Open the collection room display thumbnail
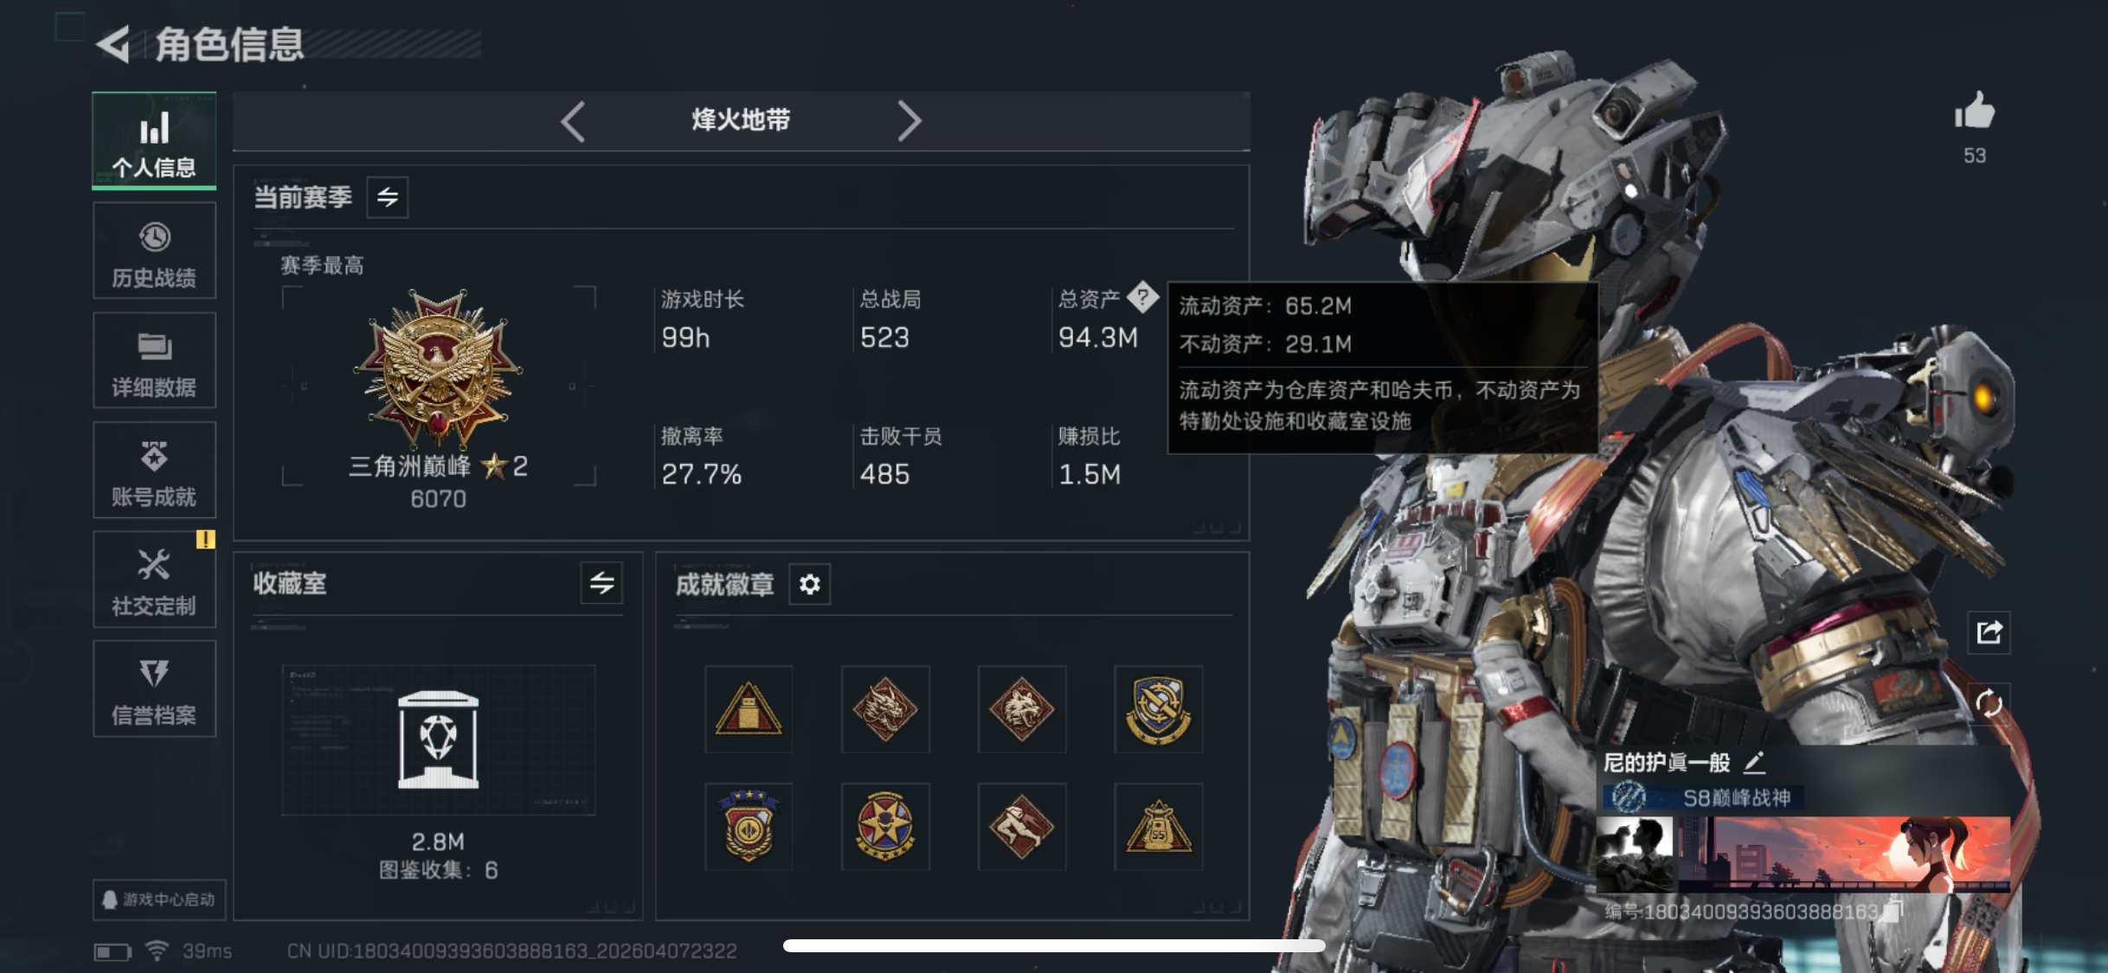 (x=439, y=740)
